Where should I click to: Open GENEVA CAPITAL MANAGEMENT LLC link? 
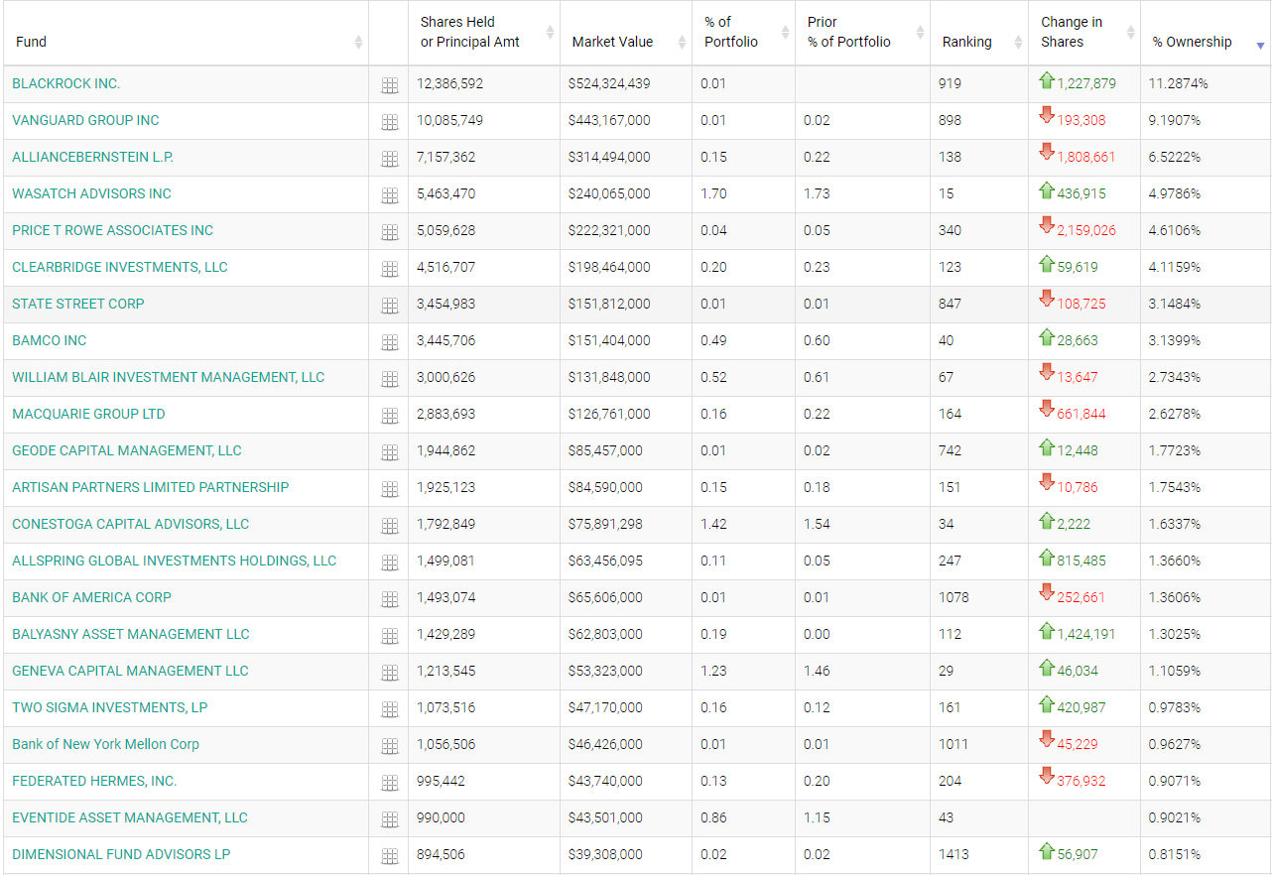pos(130,671)
